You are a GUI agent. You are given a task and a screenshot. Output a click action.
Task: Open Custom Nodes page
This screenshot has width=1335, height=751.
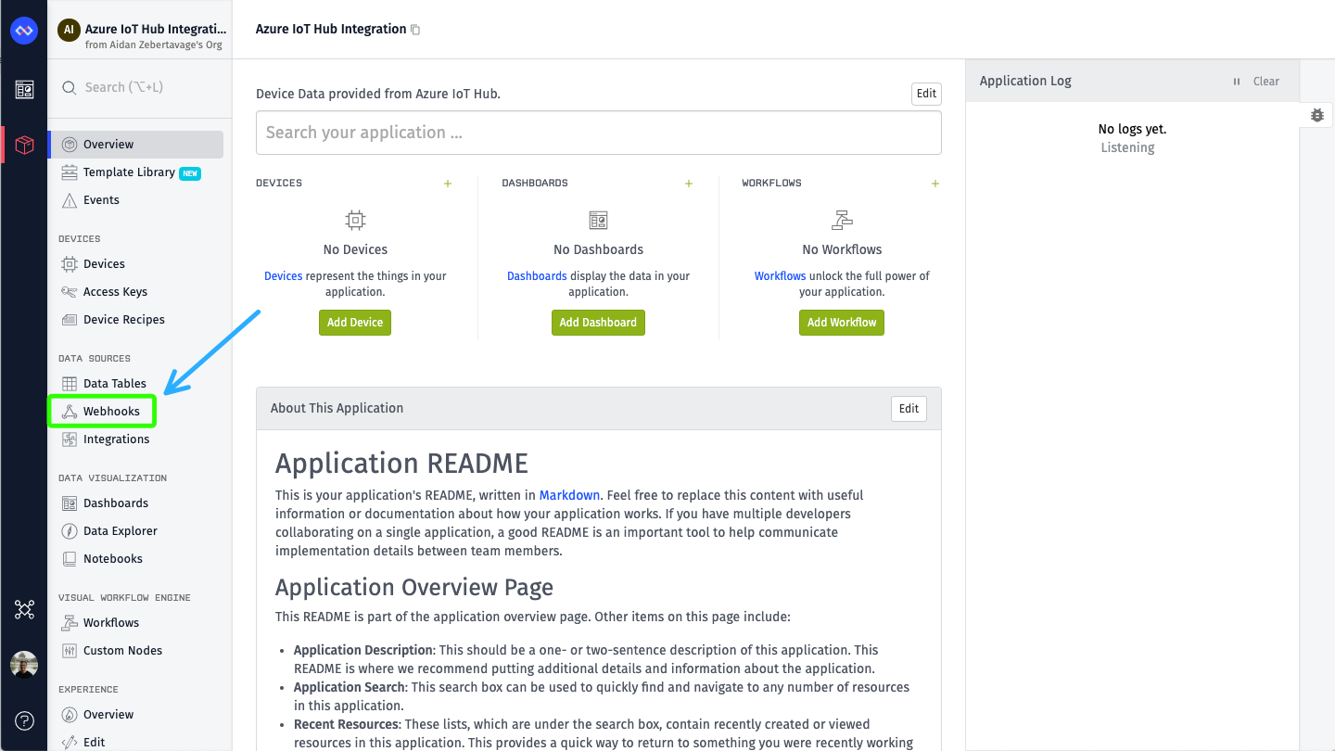click(122, 651)
